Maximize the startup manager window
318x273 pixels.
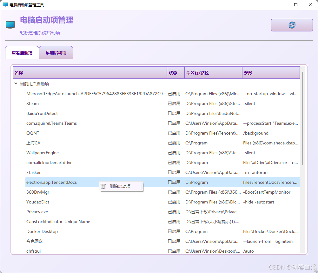pyautogui.click(x=296, y=5)
